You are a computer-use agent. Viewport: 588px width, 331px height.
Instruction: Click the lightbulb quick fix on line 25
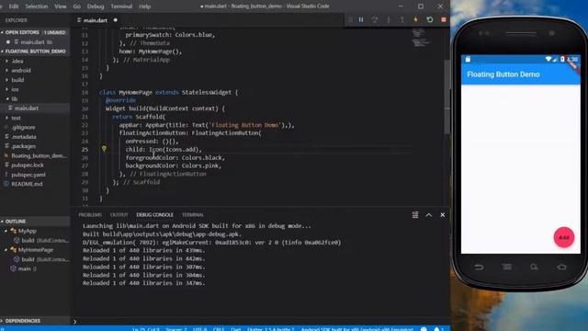[104, 149]
